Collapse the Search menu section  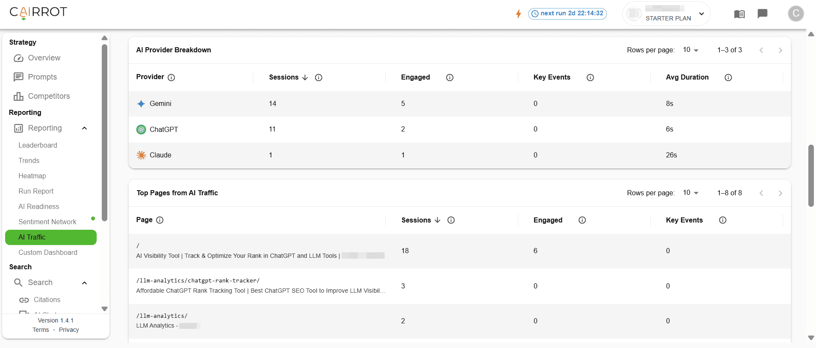pos(84,283)
